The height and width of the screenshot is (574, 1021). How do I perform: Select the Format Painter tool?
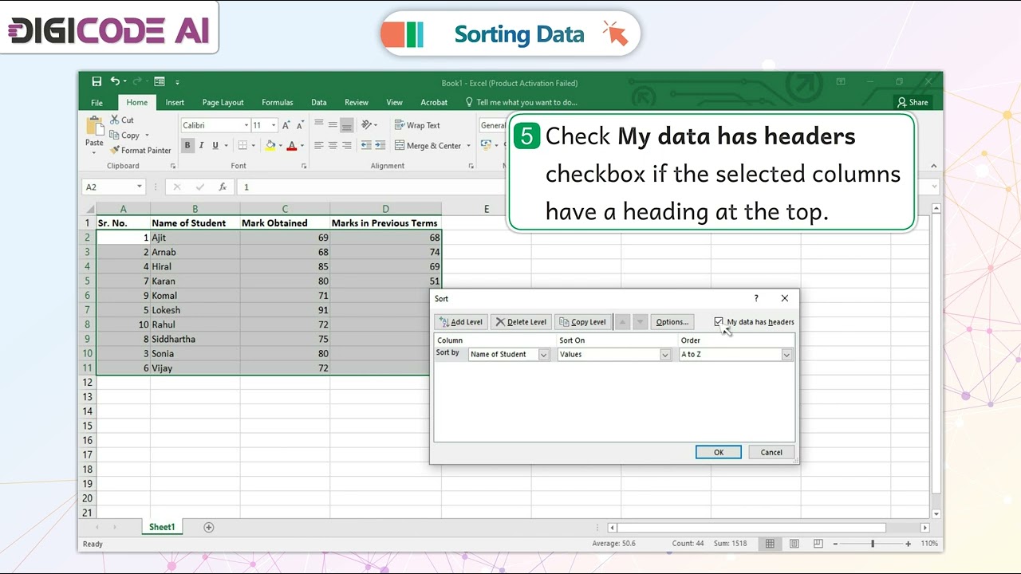(140, 150)
